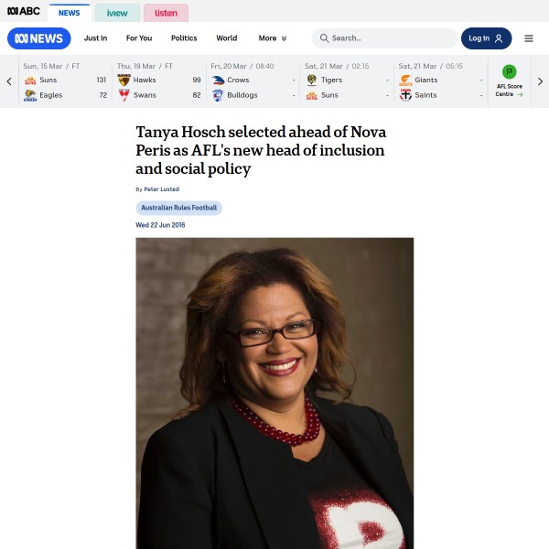Image resolution: width=549 pixels, height=549 pixels.
Task: Click the Log in button
Action: click(486, 38)
